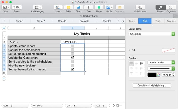Expand the Fill section disclosure triangle

[129, 50]
